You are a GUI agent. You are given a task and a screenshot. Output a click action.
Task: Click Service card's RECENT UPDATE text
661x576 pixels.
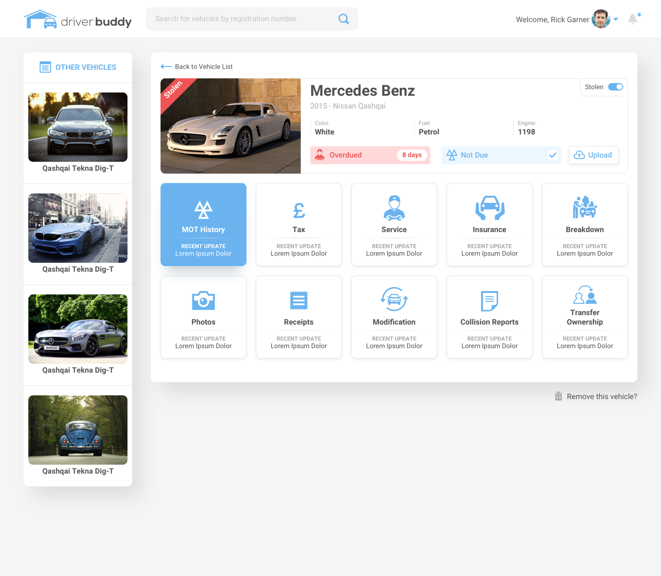coord(394,246)
